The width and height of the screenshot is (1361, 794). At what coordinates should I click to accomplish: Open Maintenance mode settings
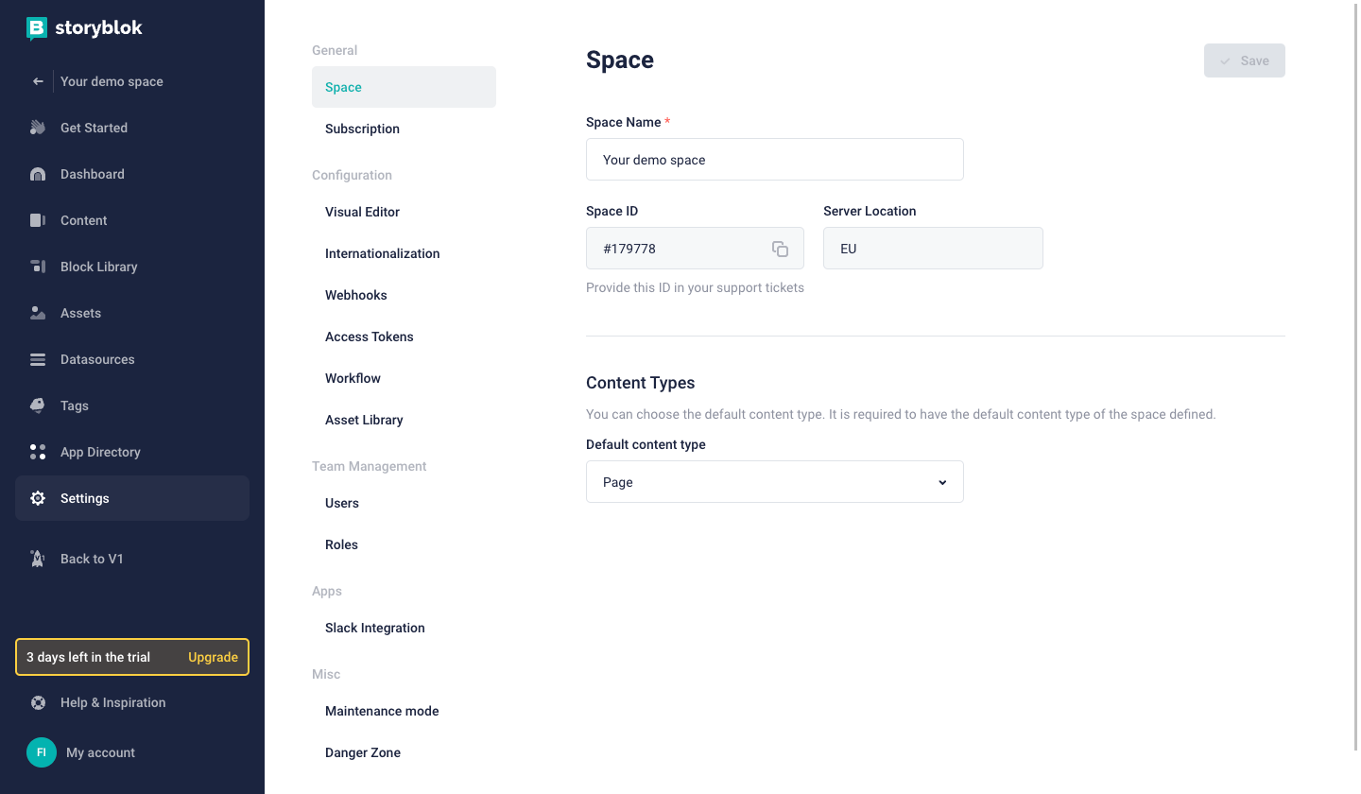coord(381,711)
